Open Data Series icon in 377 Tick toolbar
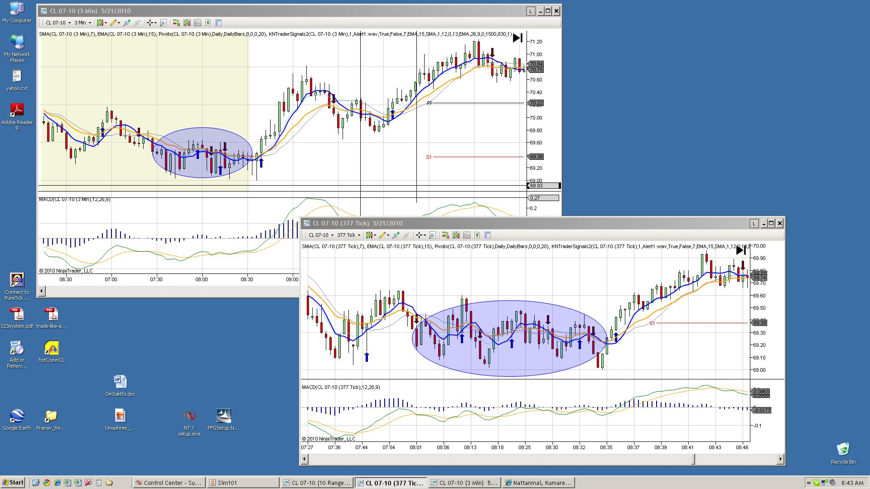Screen dimensions: 870x489 (456, 235)
